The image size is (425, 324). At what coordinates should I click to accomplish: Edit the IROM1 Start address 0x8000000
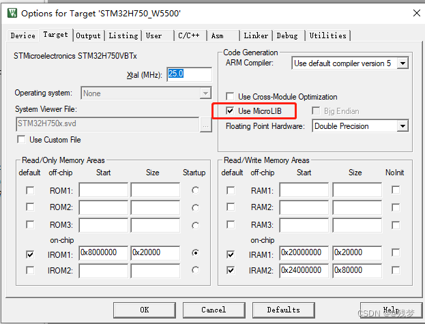[103, 253]
